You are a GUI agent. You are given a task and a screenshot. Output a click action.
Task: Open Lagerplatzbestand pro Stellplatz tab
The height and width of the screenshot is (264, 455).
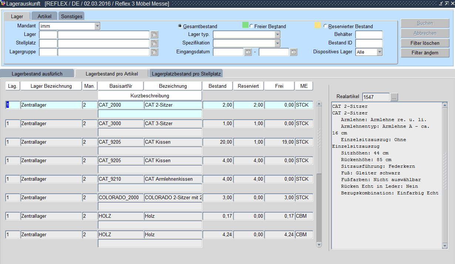pyautogui.click(x=186, y=74)
